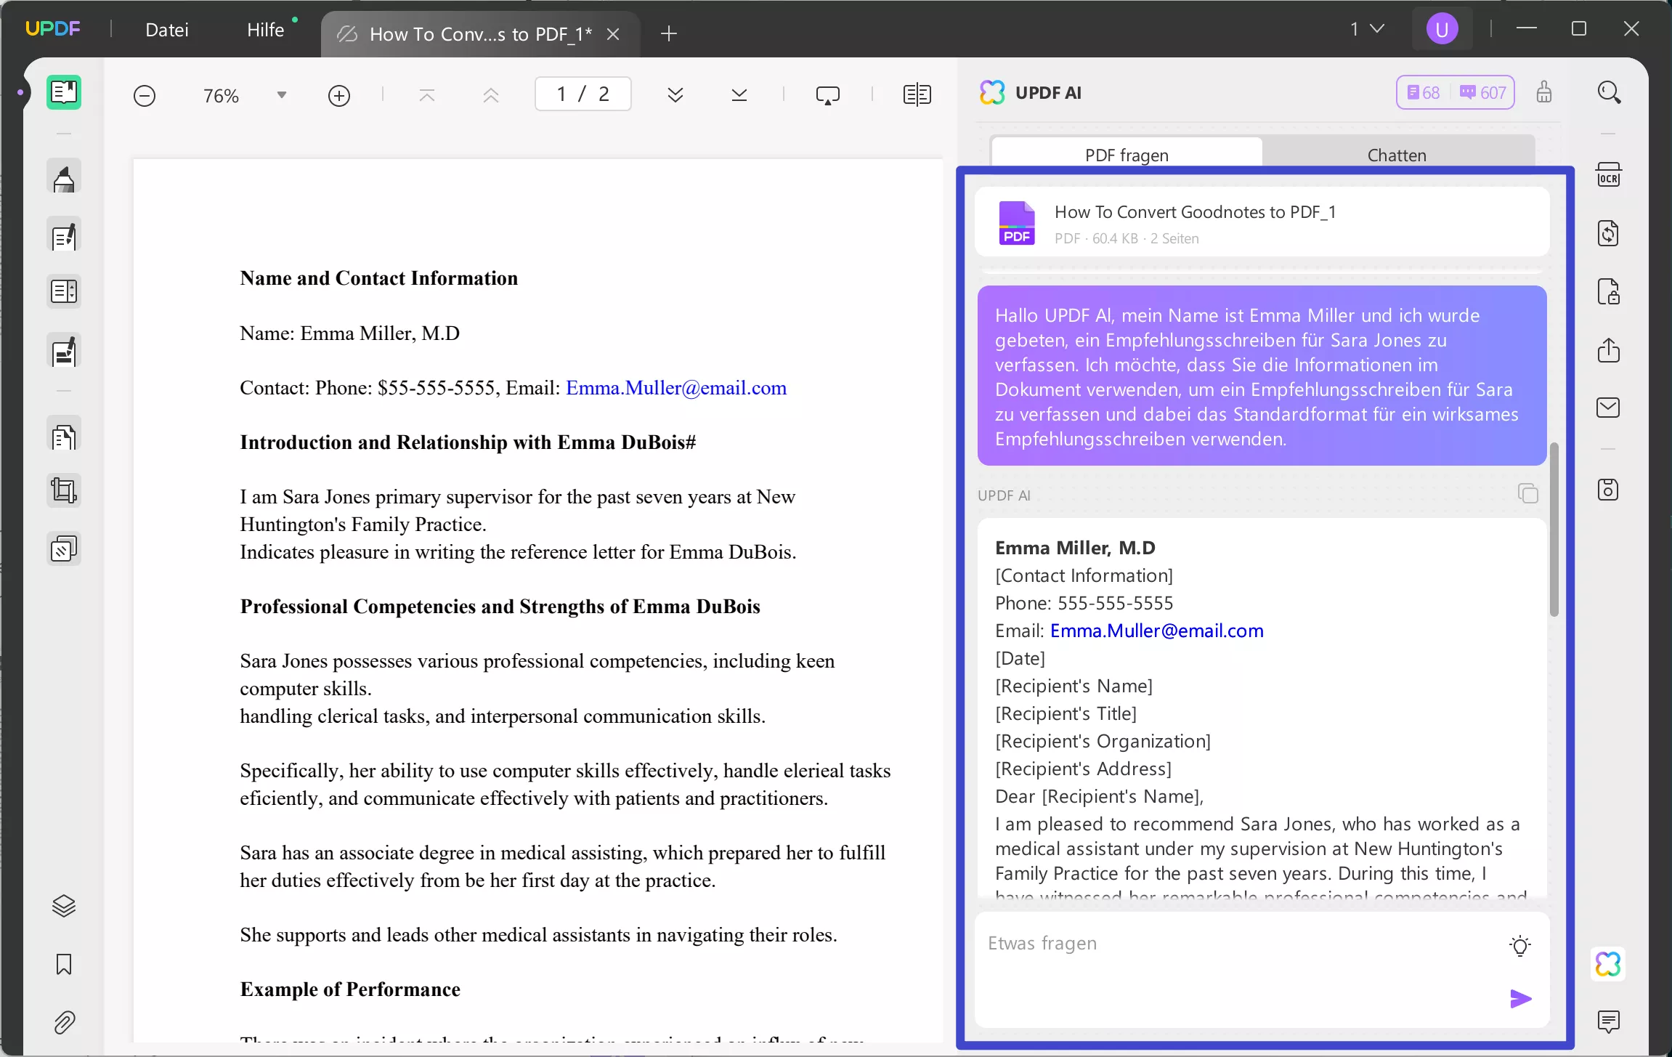This screenshot has width=1672, height=1057.
Task: Copy the UPDF AI response
Action: (x=1527, y=494)
